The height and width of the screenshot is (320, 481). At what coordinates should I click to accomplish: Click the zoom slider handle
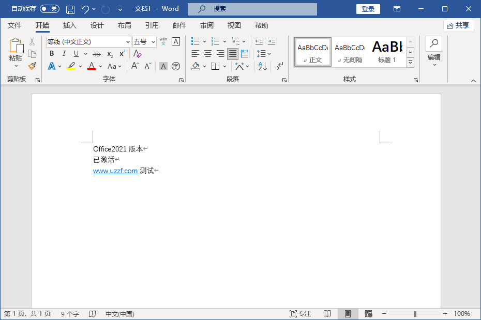pyautogui.click(x=415, y=314)
